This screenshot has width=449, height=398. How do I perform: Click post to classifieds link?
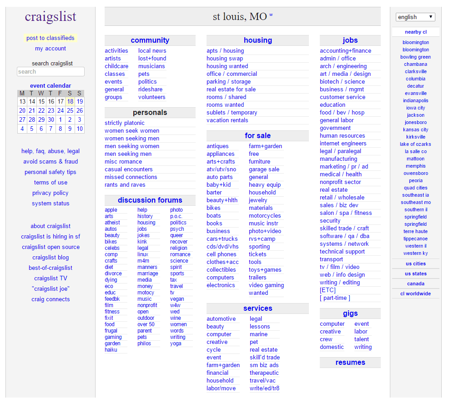click(50, 38)
